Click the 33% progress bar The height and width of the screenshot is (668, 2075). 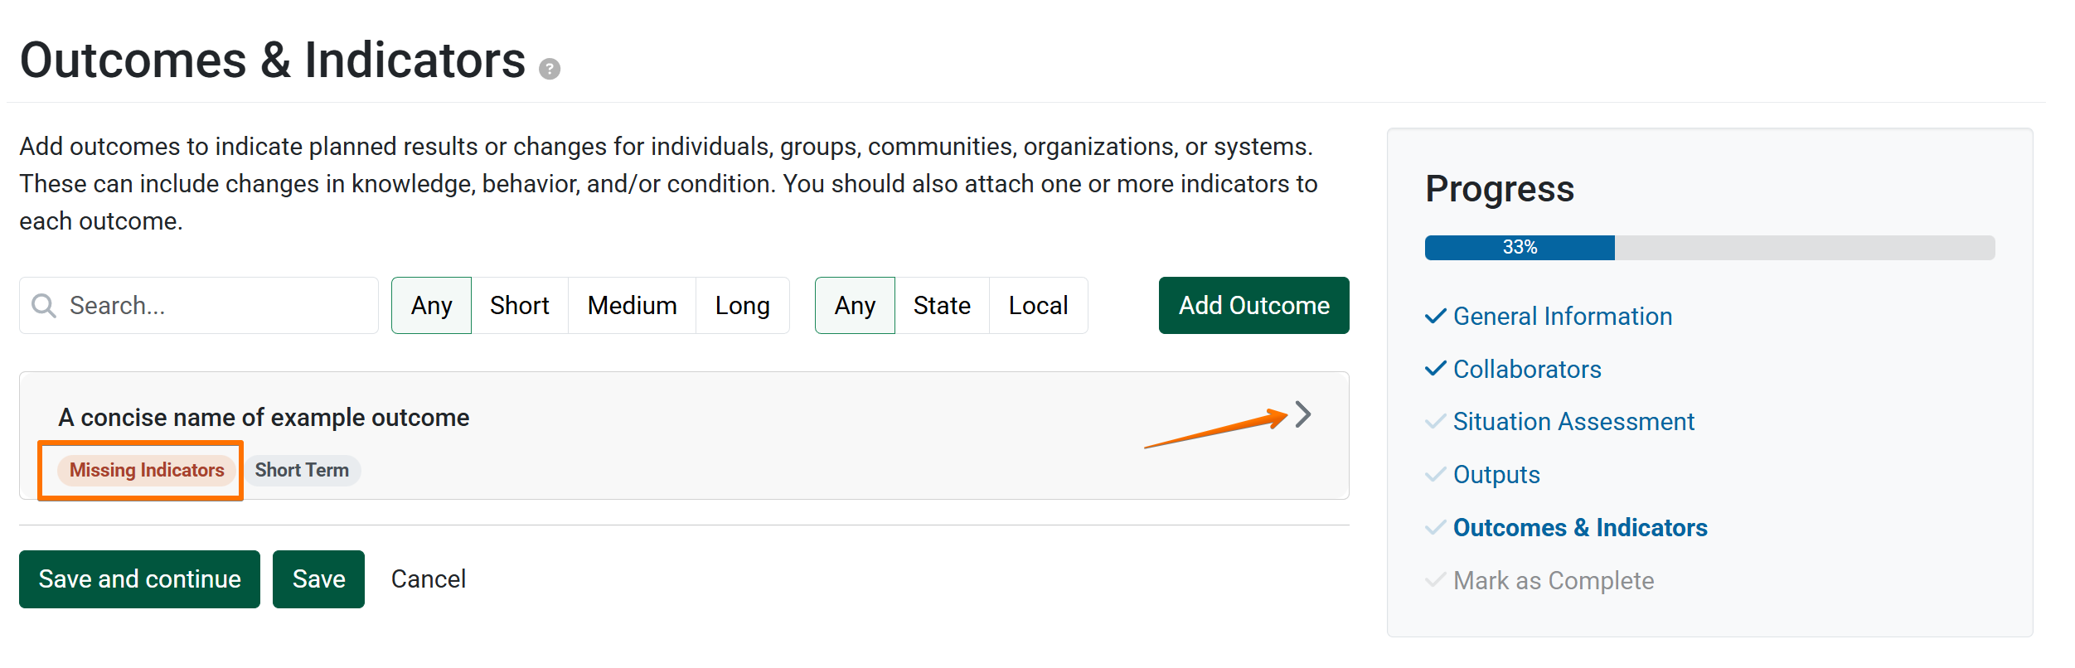click(x=1709, y=248)
